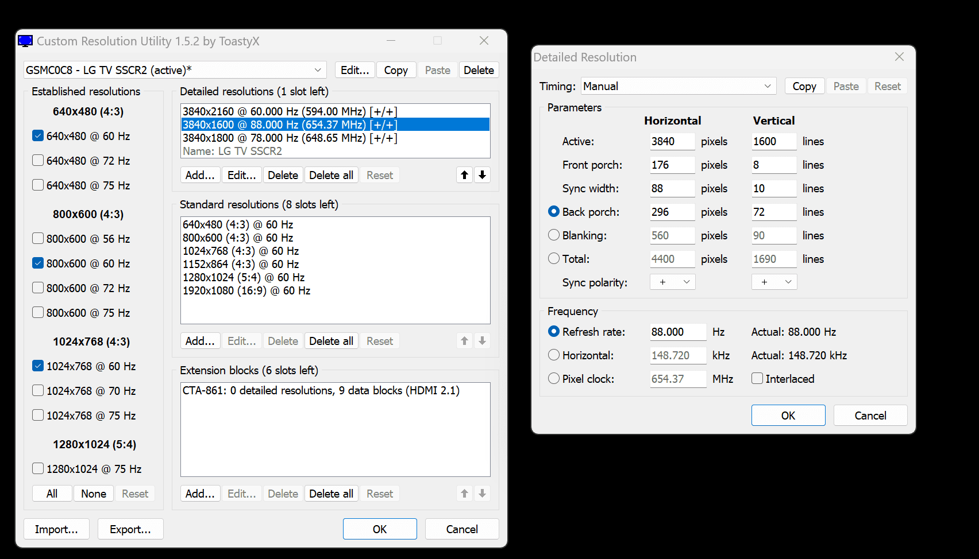Viewport: 979px width, 559px height.
Task: Enable 640x480 @ 72 Hz checkbox
Action: click(38, 160)
